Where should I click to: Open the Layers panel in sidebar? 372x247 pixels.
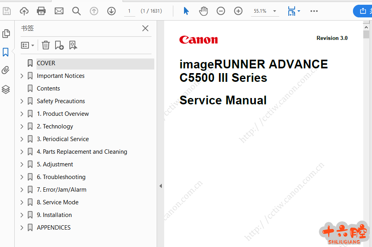click(6, 89)
